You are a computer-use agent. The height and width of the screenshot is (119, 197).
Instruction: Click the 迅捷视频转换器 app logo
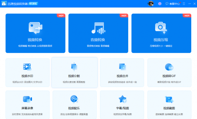(x=4, y=4)
